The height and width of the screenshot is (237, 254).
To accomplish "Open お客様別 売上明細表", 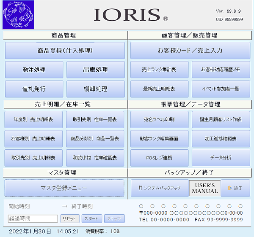I will point(33,139).
